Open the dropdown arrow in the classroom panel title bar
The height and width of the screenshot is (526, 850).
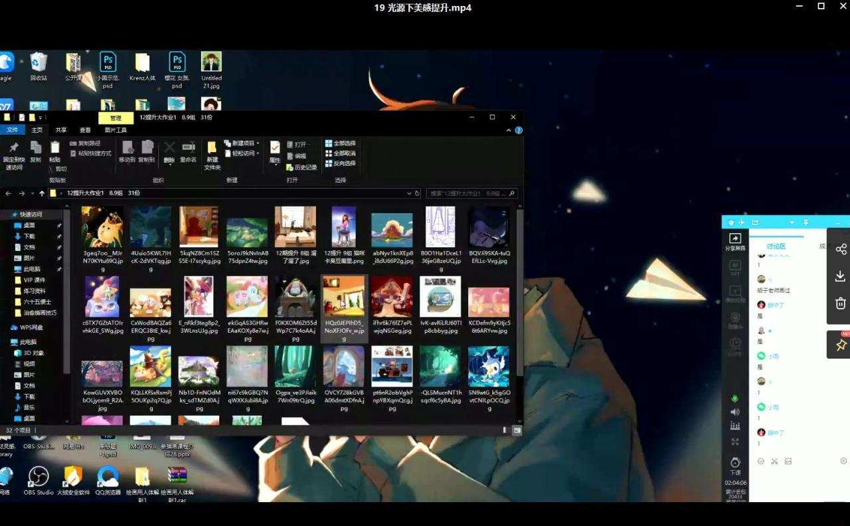(792, 222)
